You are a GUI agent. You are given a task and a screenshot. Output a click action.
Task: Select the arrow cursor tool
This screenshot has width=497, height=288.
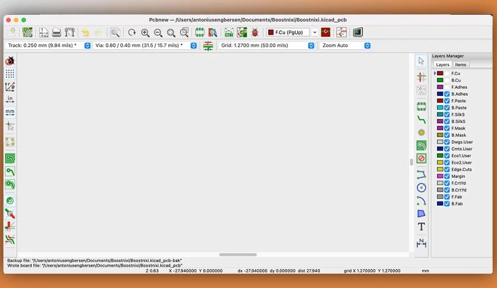tap(421, 61)
